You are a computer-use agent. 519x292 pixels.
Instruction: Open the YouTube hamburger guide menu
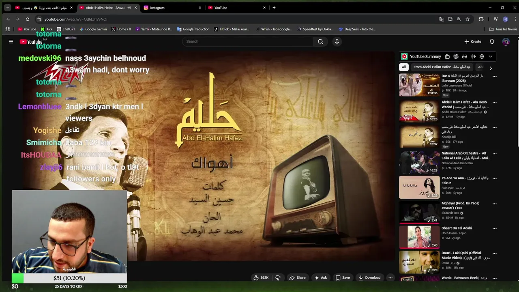pos(11,41)
